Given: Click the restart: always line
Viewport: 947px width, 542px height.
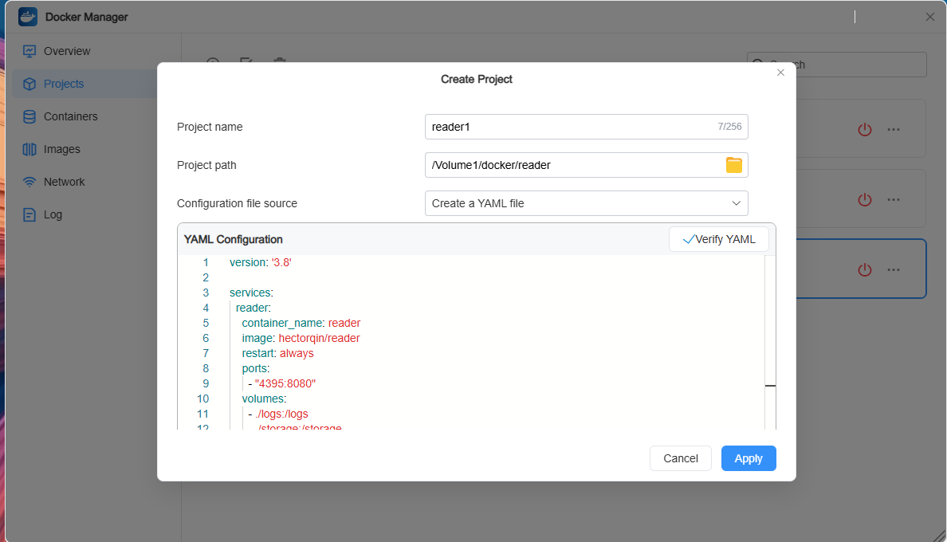Looking at the screenshot, I should click(x=278, y=353).
